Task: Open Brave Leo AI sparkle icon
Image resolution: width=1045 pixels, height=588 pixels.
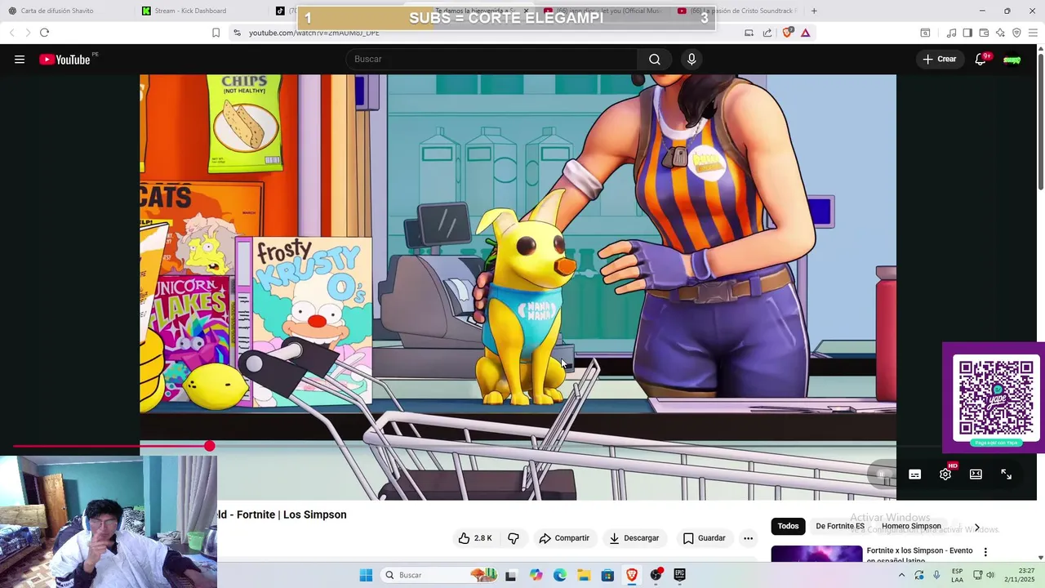Action: (x=1000, y=33)
